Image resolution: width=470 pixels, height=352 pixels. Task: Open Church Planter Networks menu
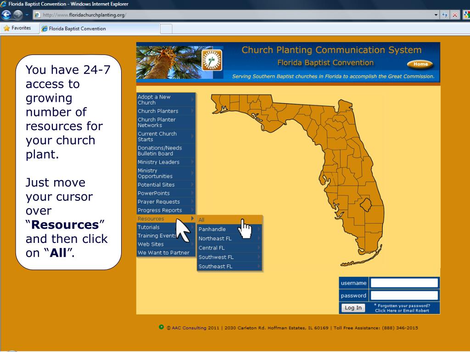[166, 122]
